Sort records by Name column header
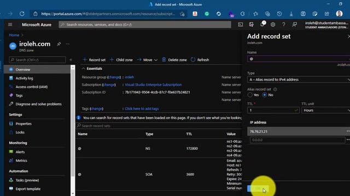 pos(83,134)
